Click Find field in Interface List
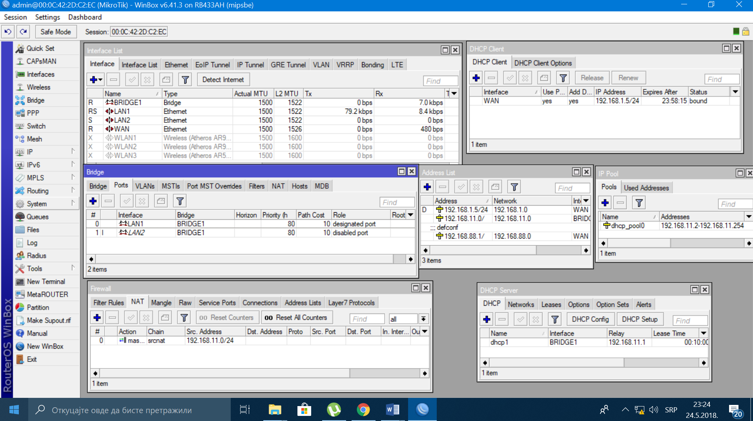 click(x=441, y=81)
